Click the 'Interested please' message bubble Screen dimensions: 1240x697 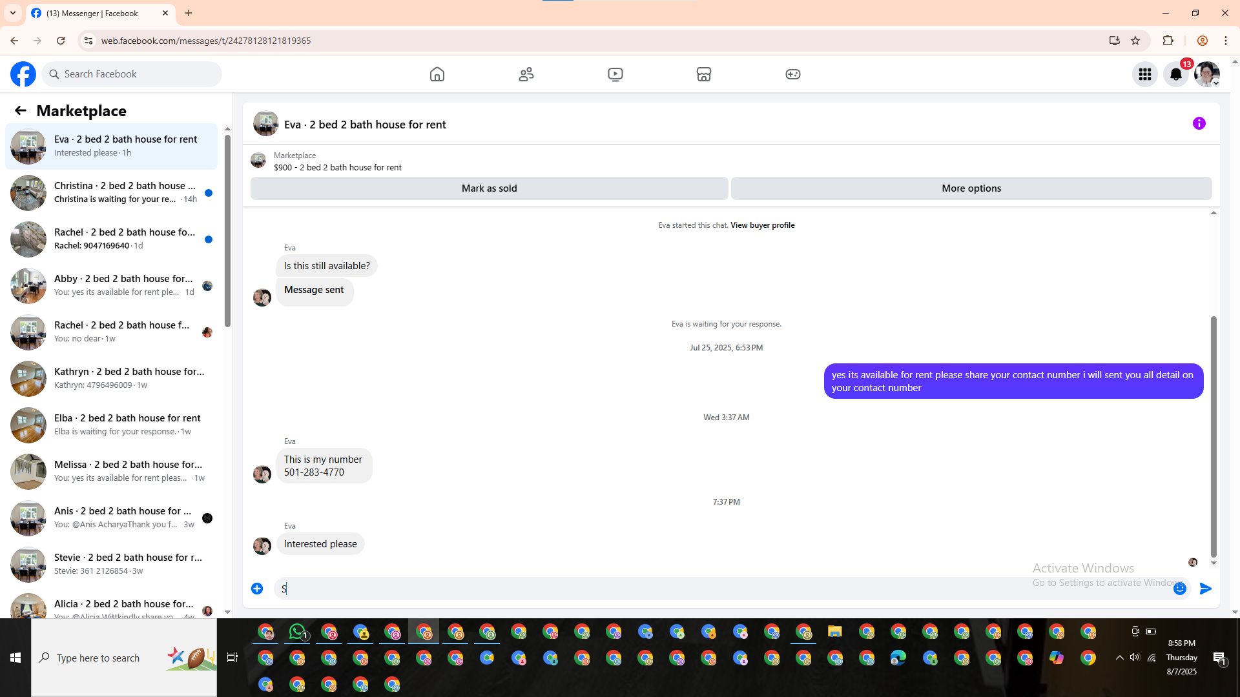[x=320, y=544]
